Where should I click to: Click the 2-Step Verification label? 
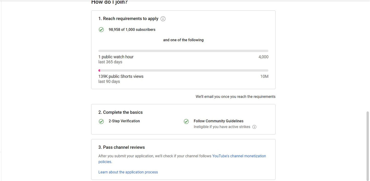(x=124, y=121)
